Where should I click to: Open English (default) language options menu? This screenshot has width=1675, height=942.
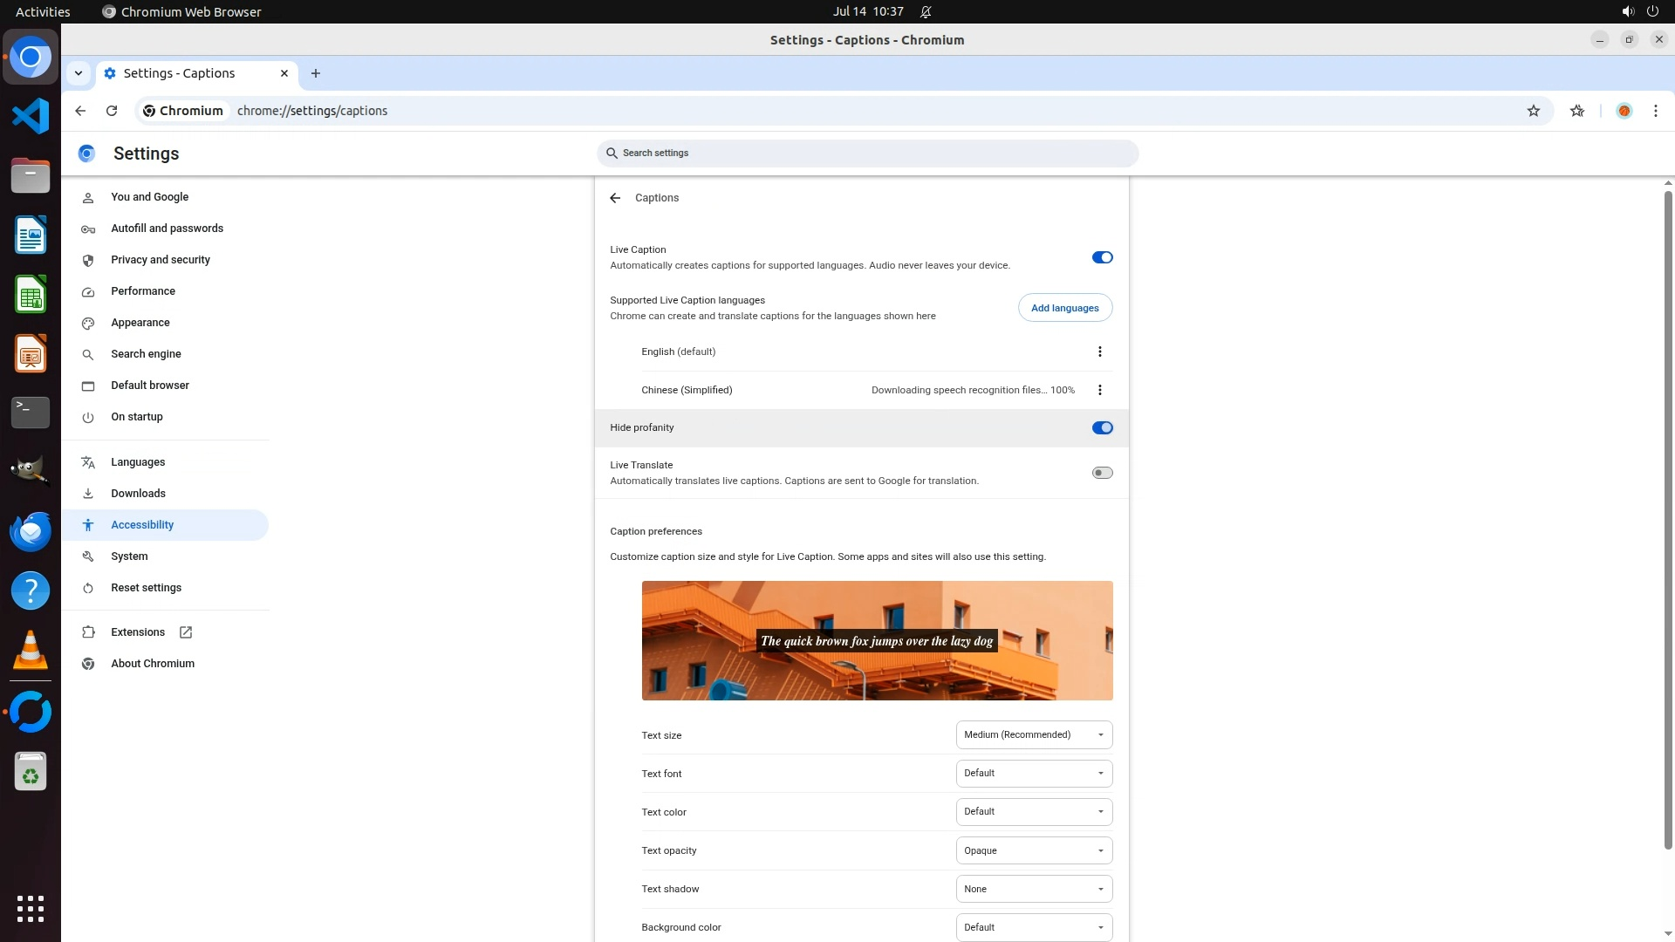1099,352
